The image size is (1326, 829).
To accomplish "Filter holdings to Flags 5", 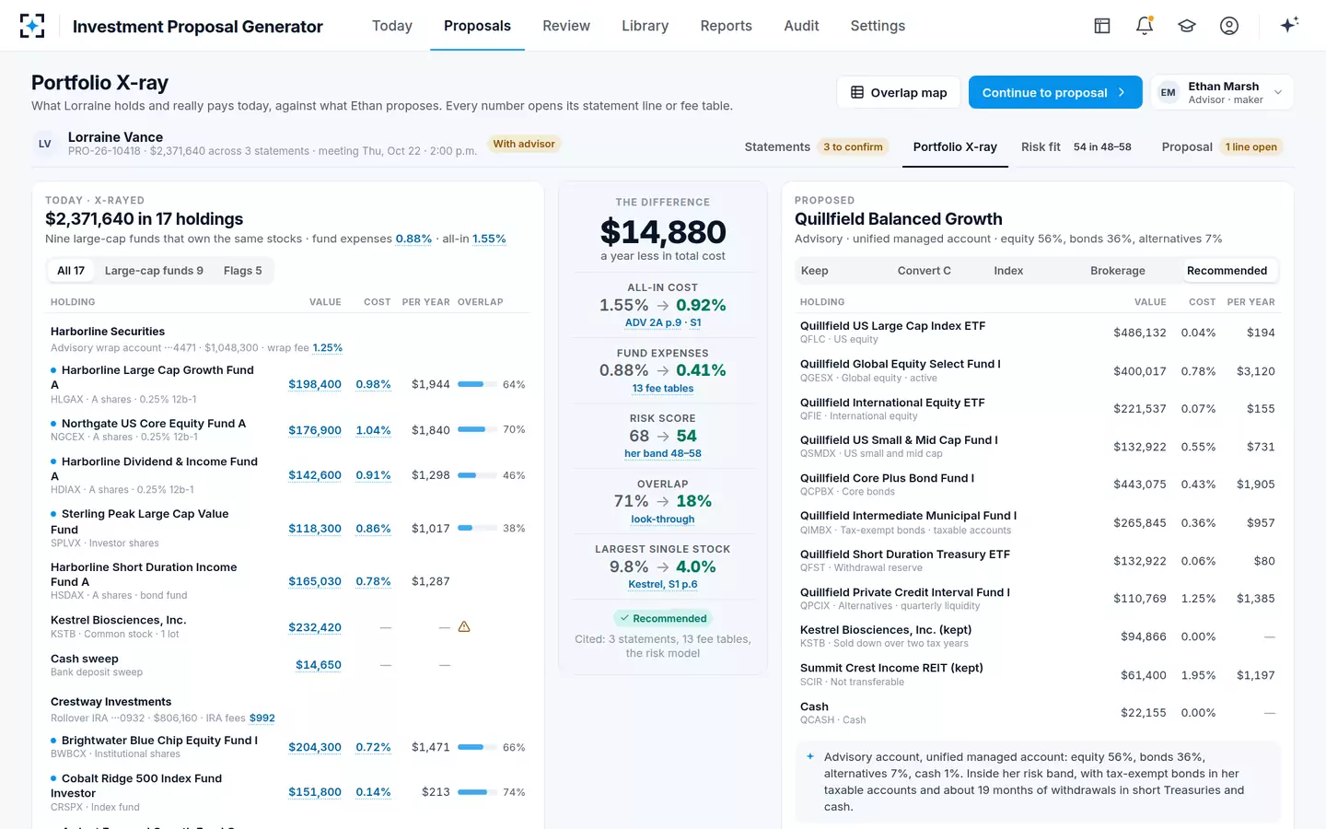I will click(x=243, y=271).
